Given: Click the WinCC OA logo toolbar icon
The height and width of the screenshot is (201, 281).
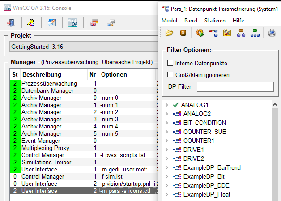Looking at the screenshot, I should [72, 22].
